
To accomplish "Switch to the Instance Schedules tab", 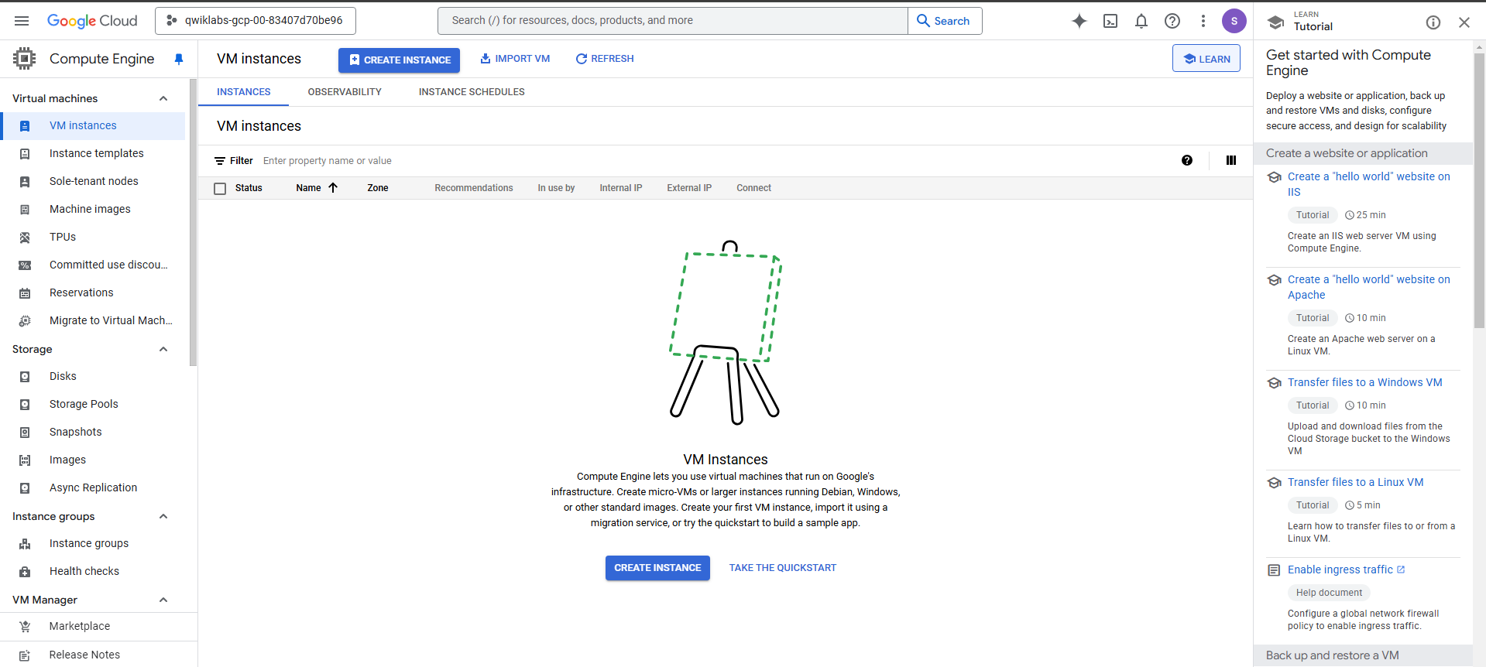I will tap(472, 91).
